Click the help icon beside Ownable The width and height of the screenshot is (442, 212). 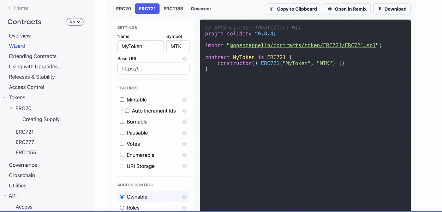click(x=184, y=197)
